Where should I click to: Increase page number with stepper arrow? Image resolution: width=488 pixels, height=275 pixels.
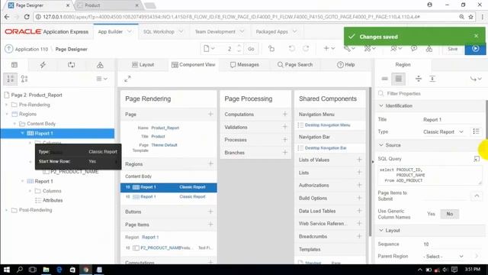[239, 46]
